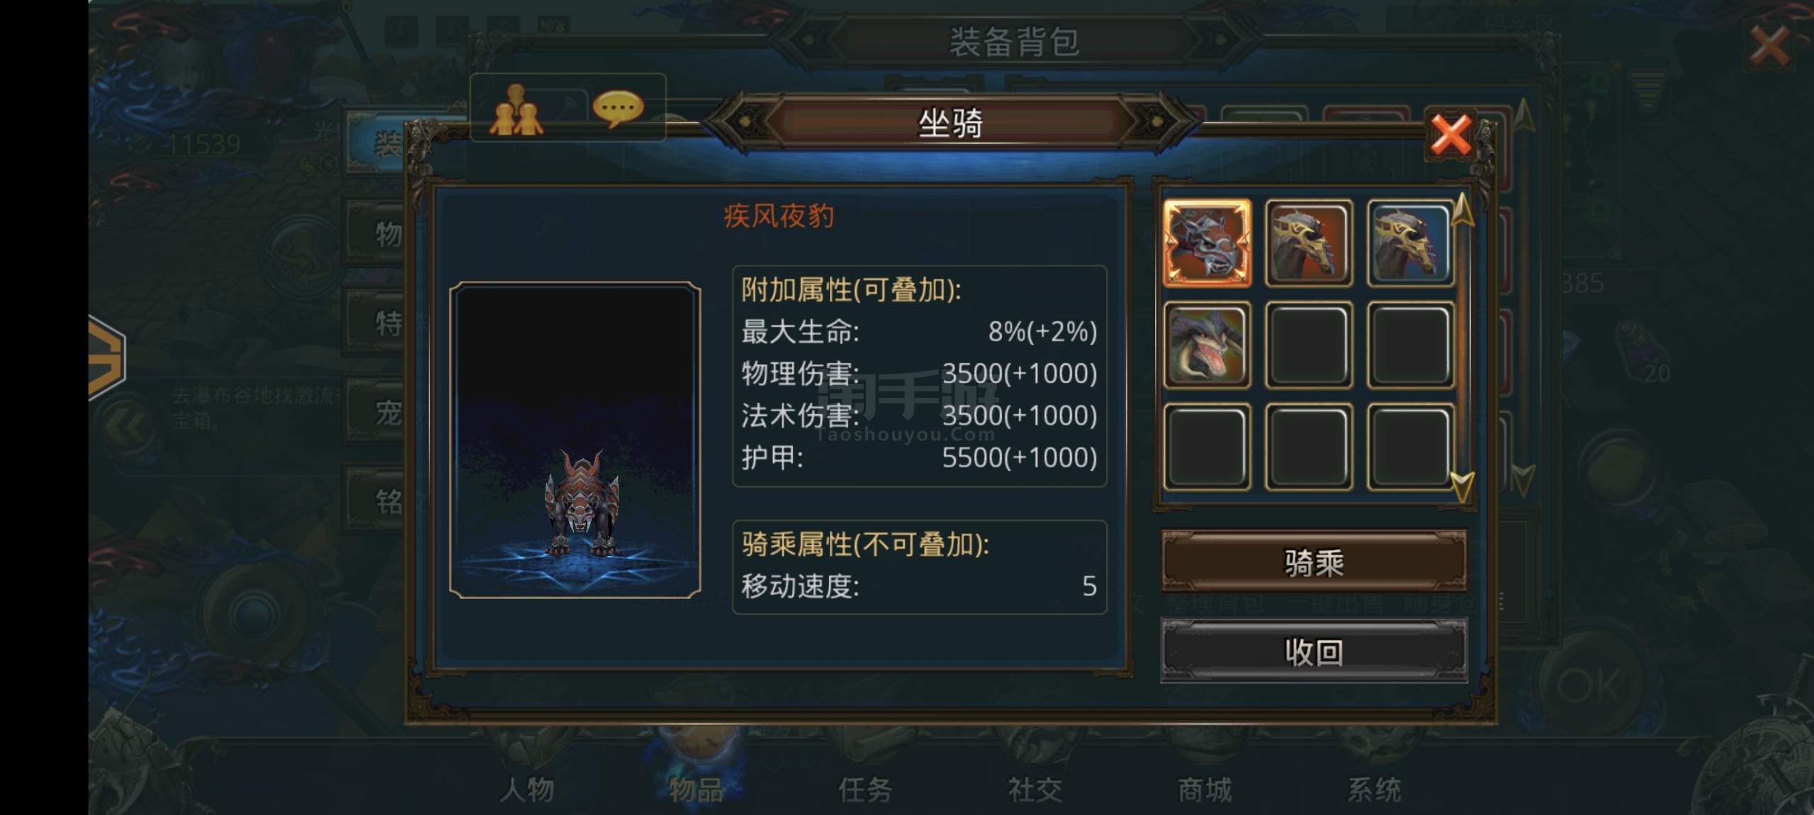Select the golden armored horse on blue background
Viewport: 1814px width, 815px height.
[x=1410, y=243]
